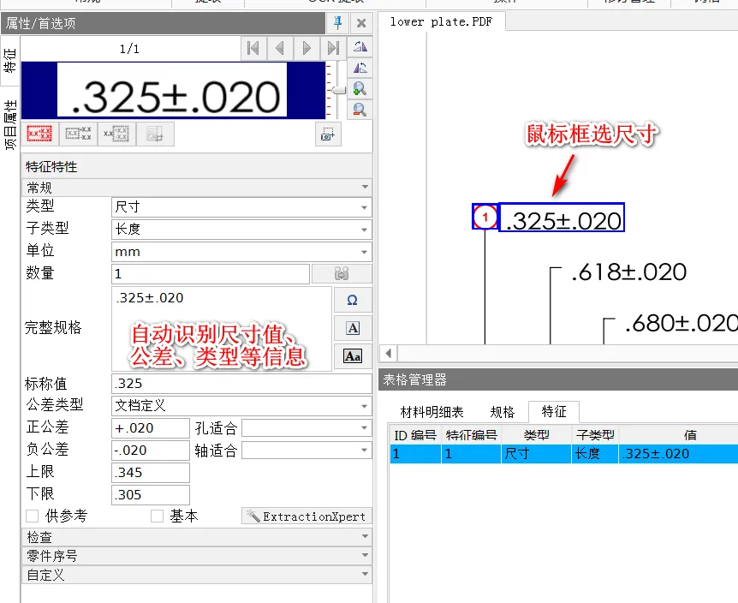Click the 类型 column header in table
The image size is (738, 603).
pos(536,435)
